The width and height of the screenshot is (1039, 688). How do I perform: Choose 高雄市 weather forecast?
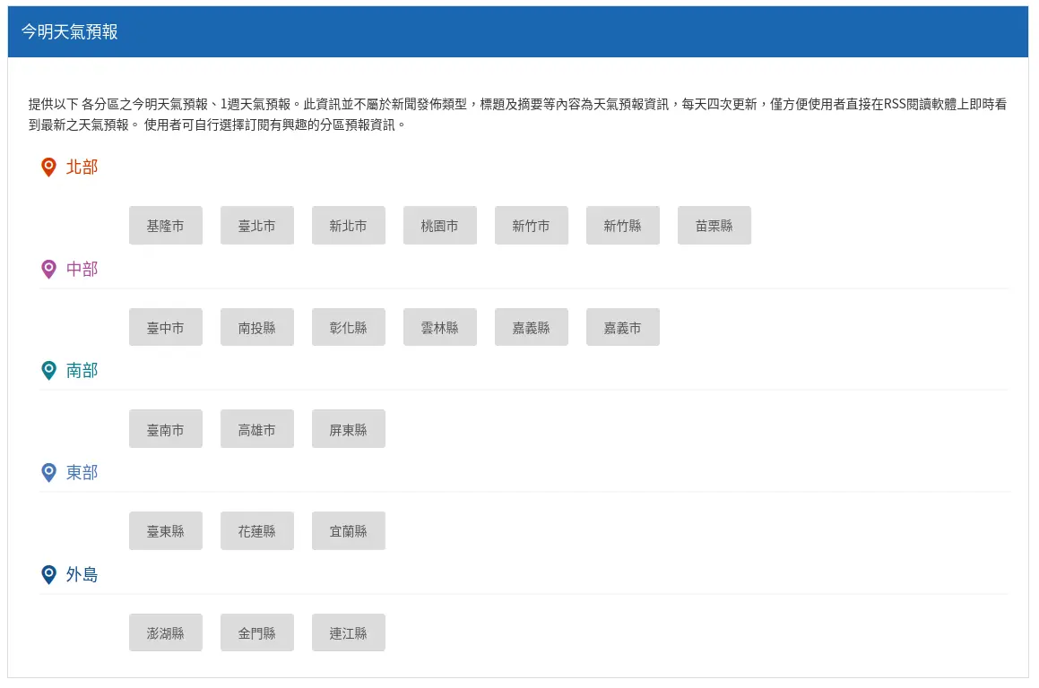click(257, 429)
